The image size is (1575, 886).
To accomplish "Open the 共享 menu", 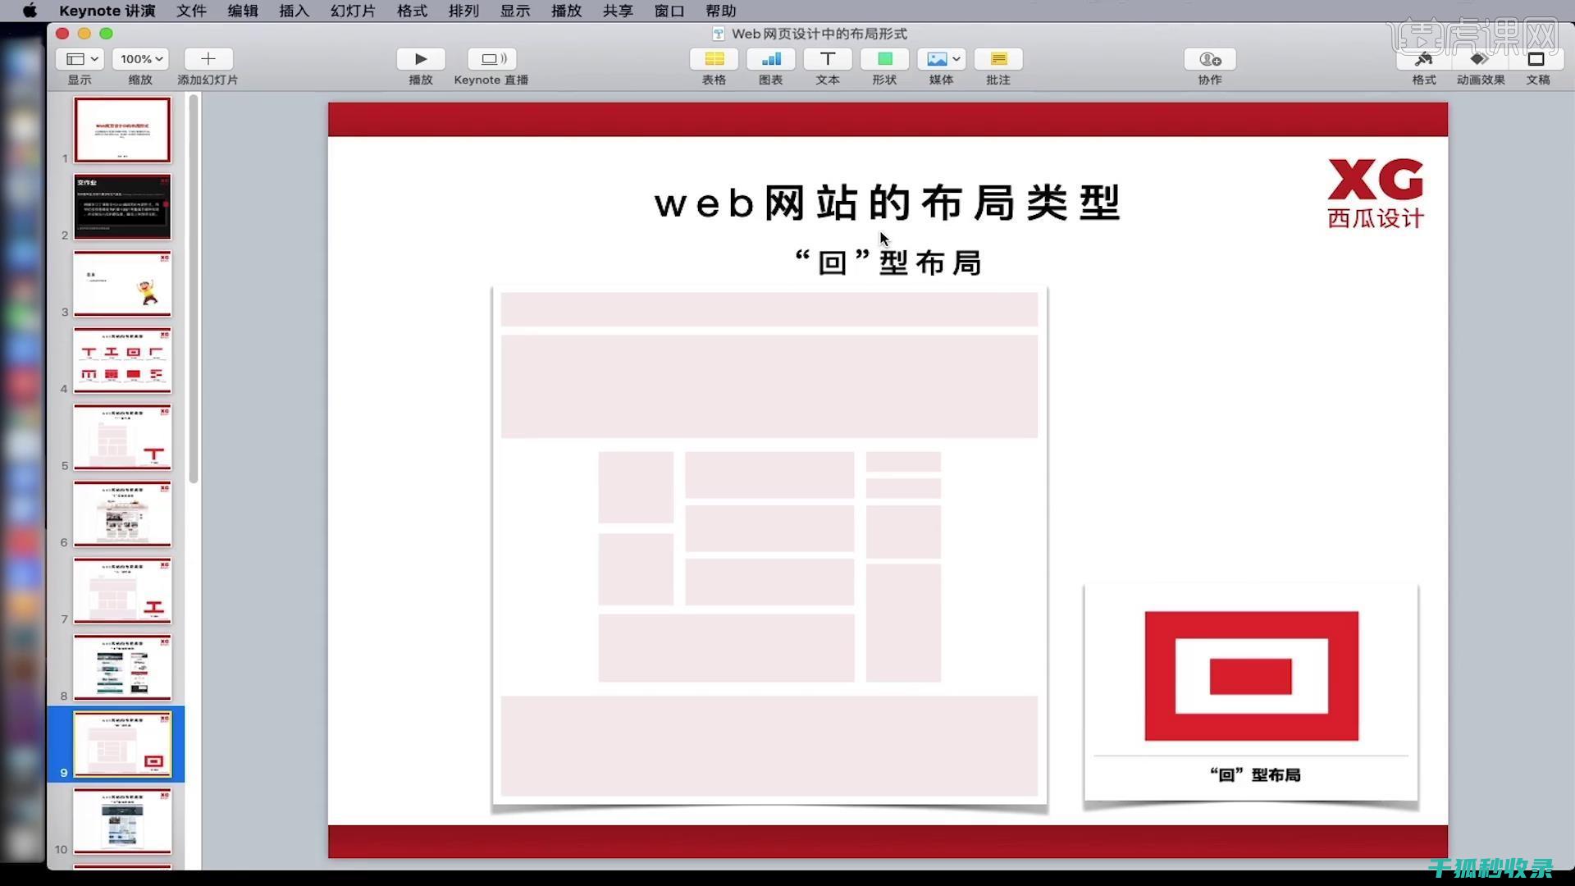I will click(x=618, y=11).
